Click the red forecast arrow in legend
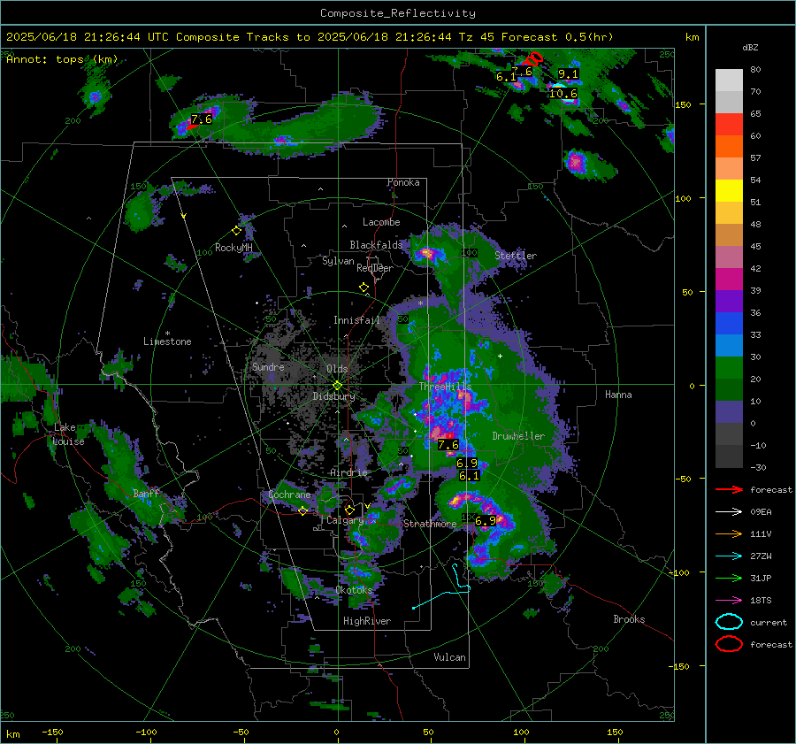 (729, 489)
